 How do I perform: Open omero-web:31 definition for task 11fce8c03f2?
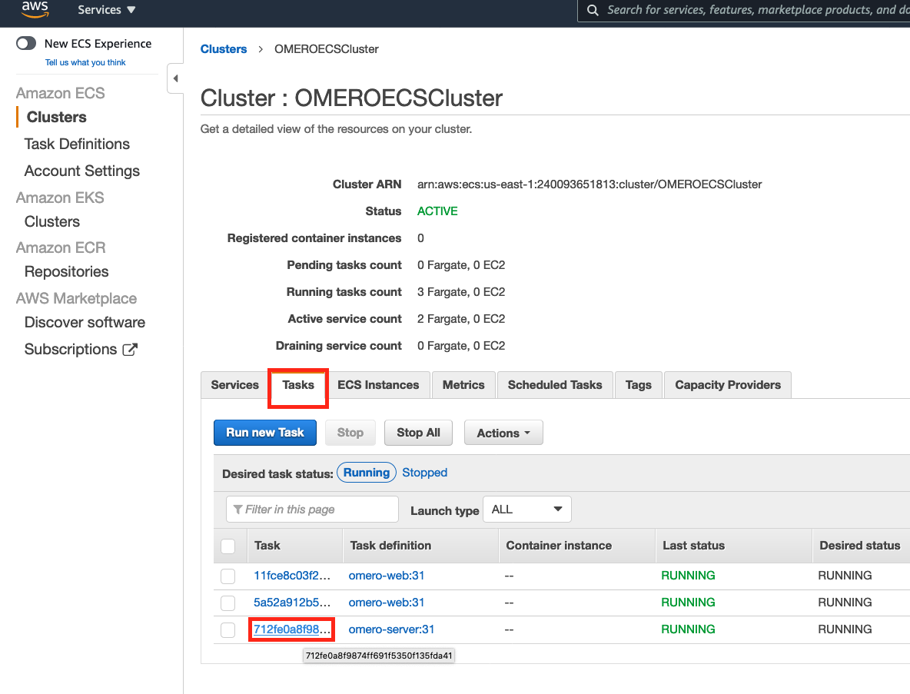[x=387, y=576]
